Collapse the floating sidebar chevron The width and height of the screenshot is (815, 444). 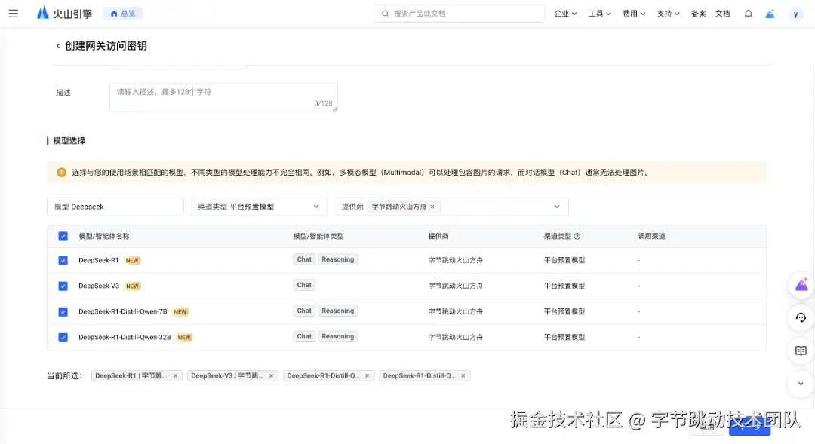point(801,384)
